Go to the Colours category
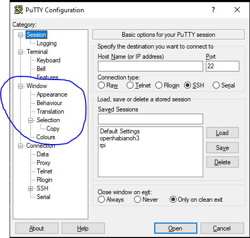Image resolution: width=250 pixels, height=238 pixels. click(x=46, y=137)
